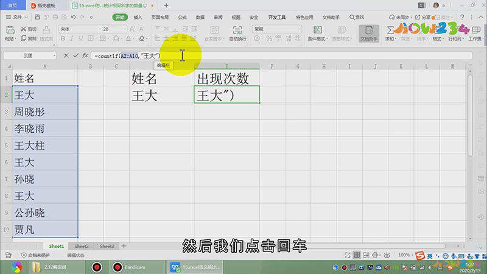This screenshot has height=274, width=487.
Task: Open the Page Layout (页面布局) tab
Action: (160, 17)
